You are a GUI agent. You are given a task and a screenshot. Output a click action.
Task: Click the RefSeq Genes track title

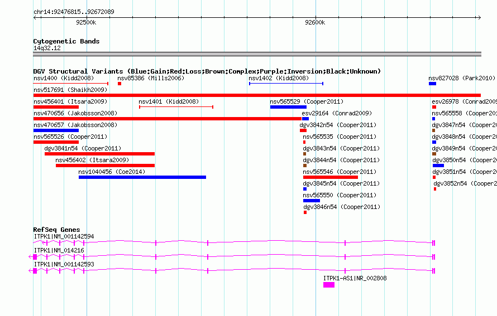tap(56, 230)
